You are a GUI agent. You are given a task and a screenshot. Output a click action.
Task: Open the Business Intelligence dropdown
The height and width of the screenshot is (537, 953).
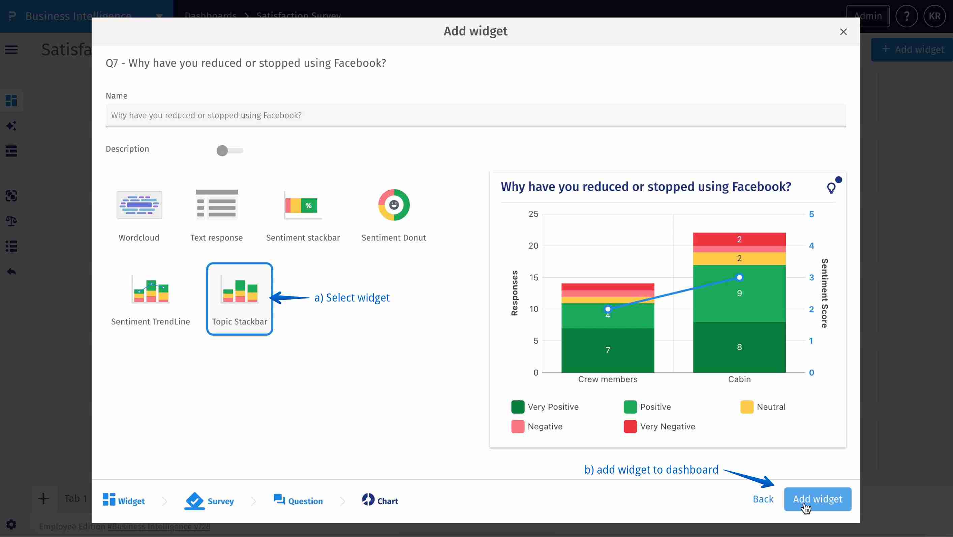pos(159,16)
